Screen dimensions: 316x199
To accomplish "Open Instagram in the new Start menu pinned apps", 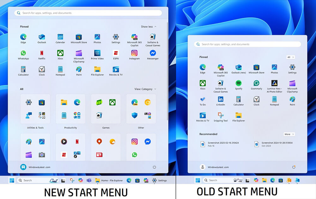I will [x=134, y=55].
